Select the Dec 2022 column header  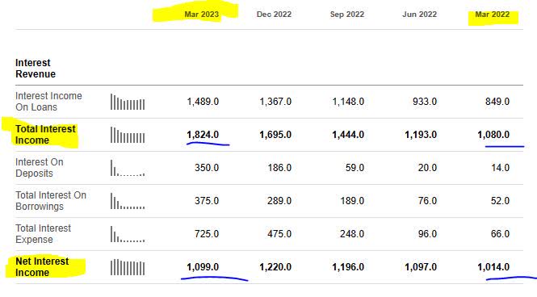point(274,15)
